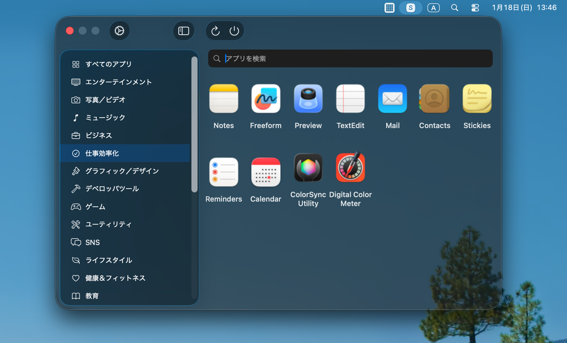The width and height of the screenshot is (567, 343).
Task: Open Stickies
Action: pos(477,99)
